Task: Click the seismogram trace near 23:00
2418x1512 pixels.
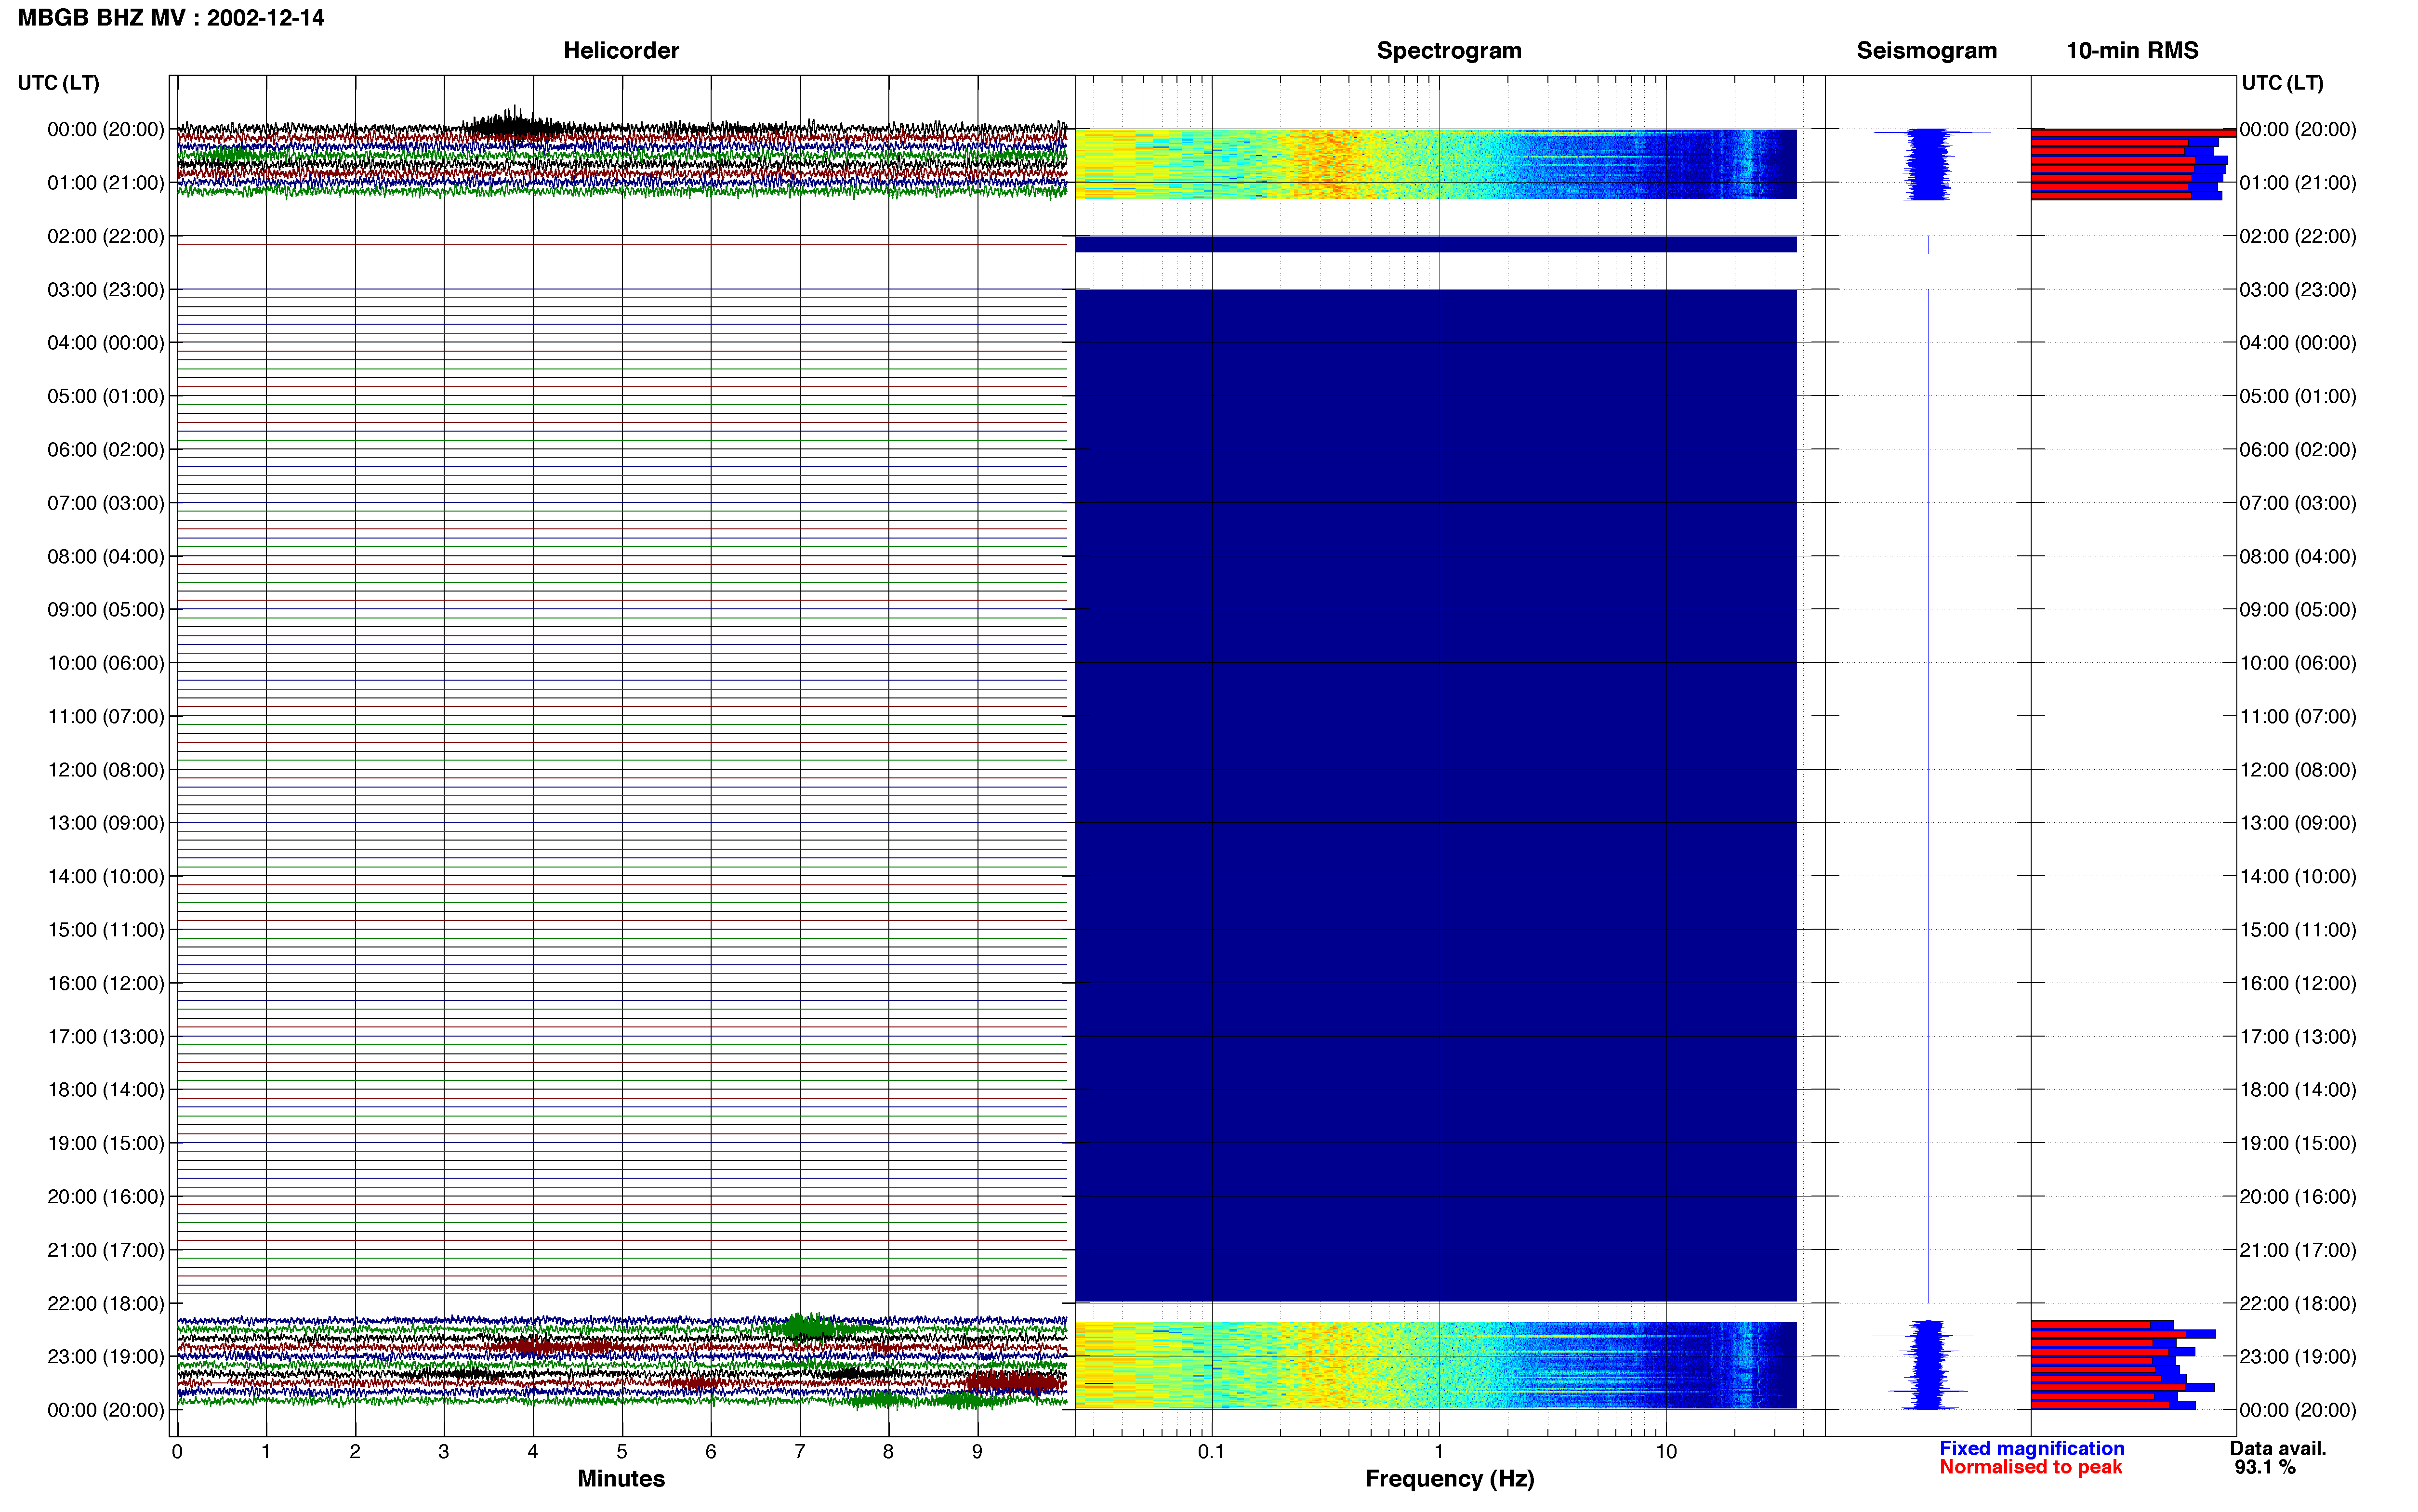Action: [1927, 1365]
